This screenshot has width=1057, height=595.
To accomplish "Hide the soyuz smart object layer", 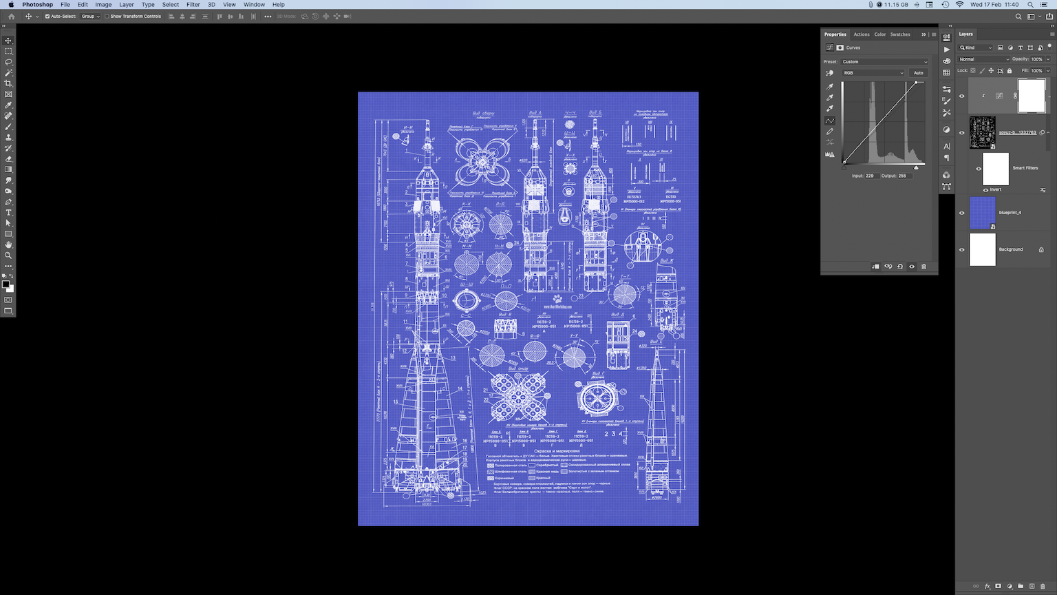I will pyautogui.click(x=962, y=133).
